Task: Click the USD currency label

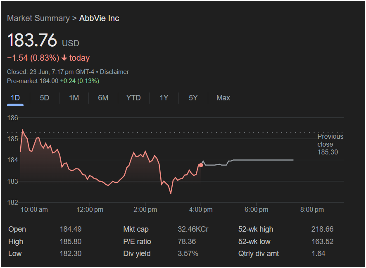Action: tap(71, 43)
